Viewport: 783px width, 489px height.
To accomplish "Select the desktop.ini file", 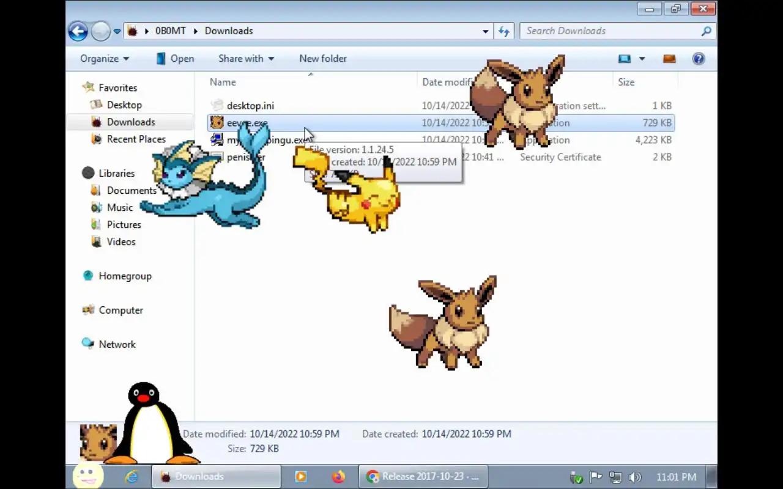I will tap(250, 106).
